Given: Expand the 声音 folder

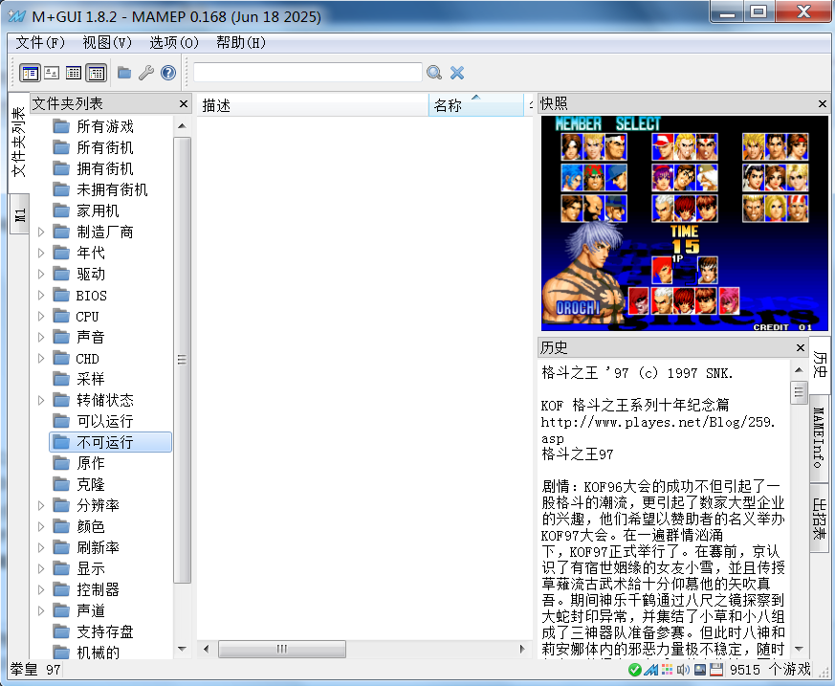Looking at the screenshot, I should [x=41, y=337].
